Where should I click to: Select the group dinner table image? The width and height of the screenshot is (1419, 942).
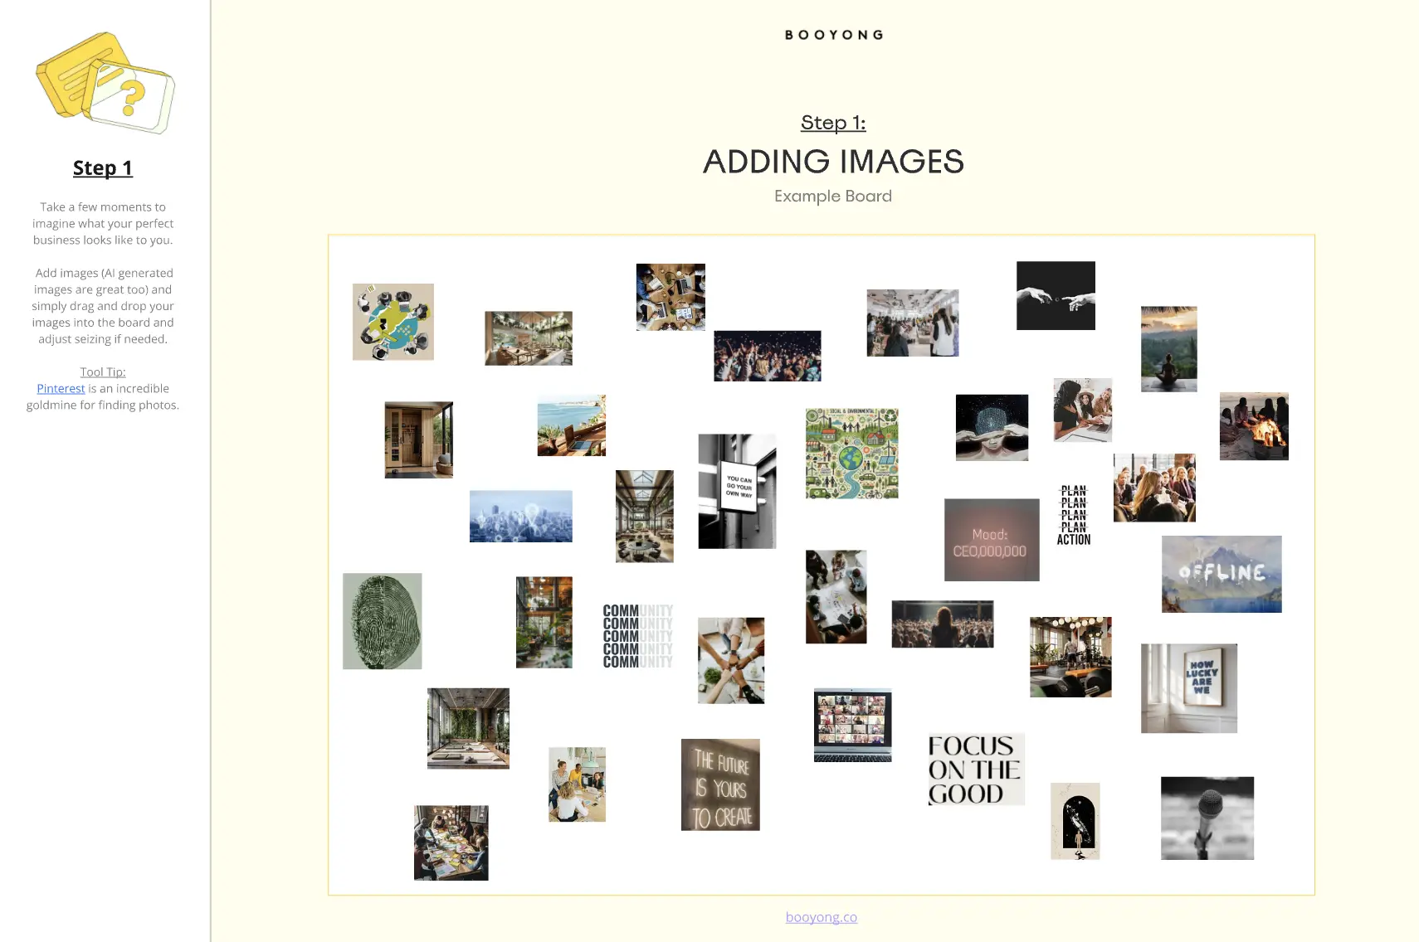coord(451,842)
